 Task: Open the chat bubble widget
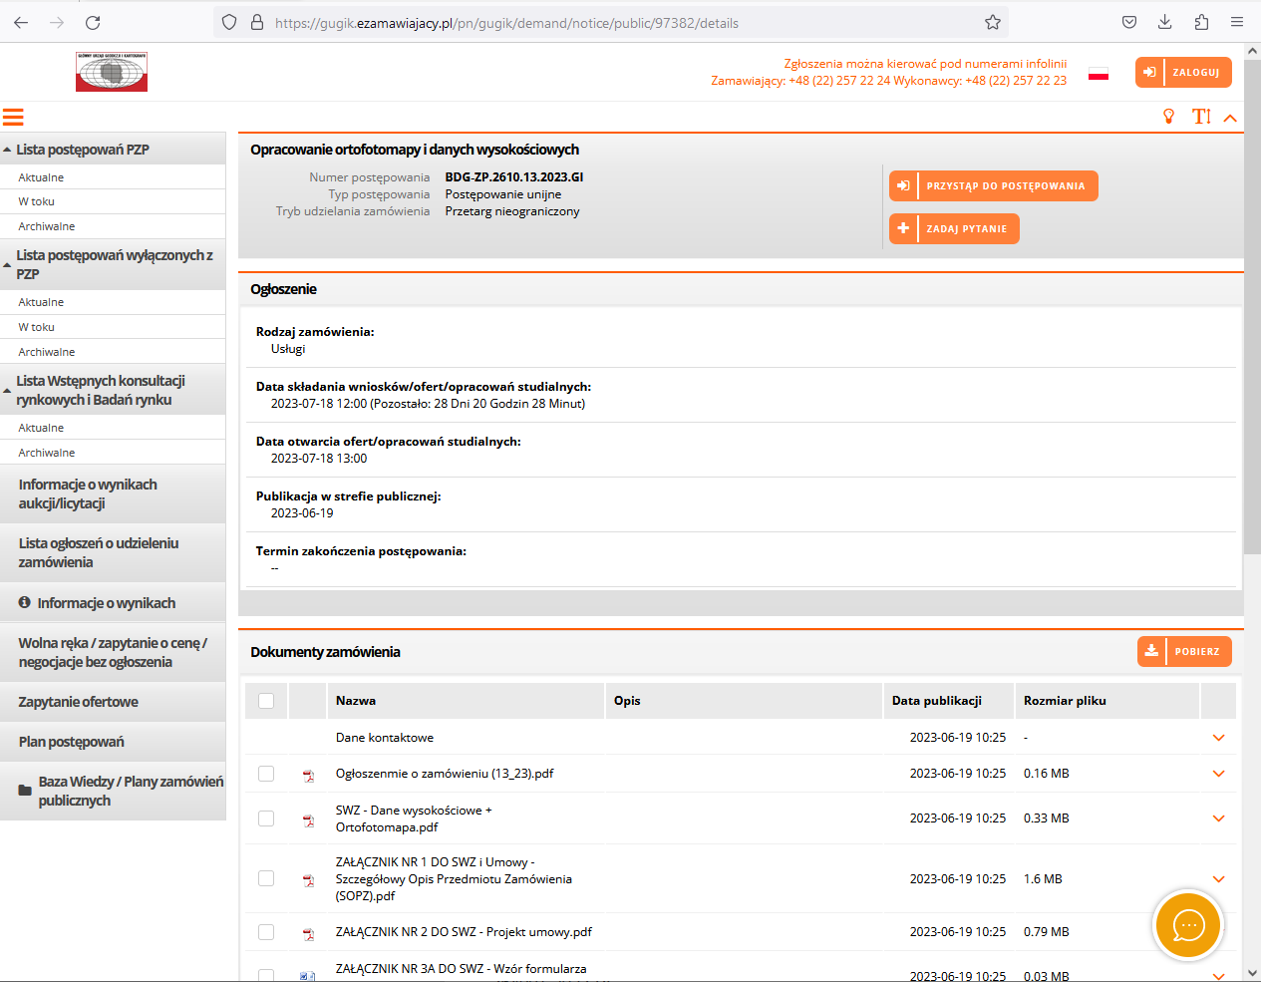pos(1188,925)
